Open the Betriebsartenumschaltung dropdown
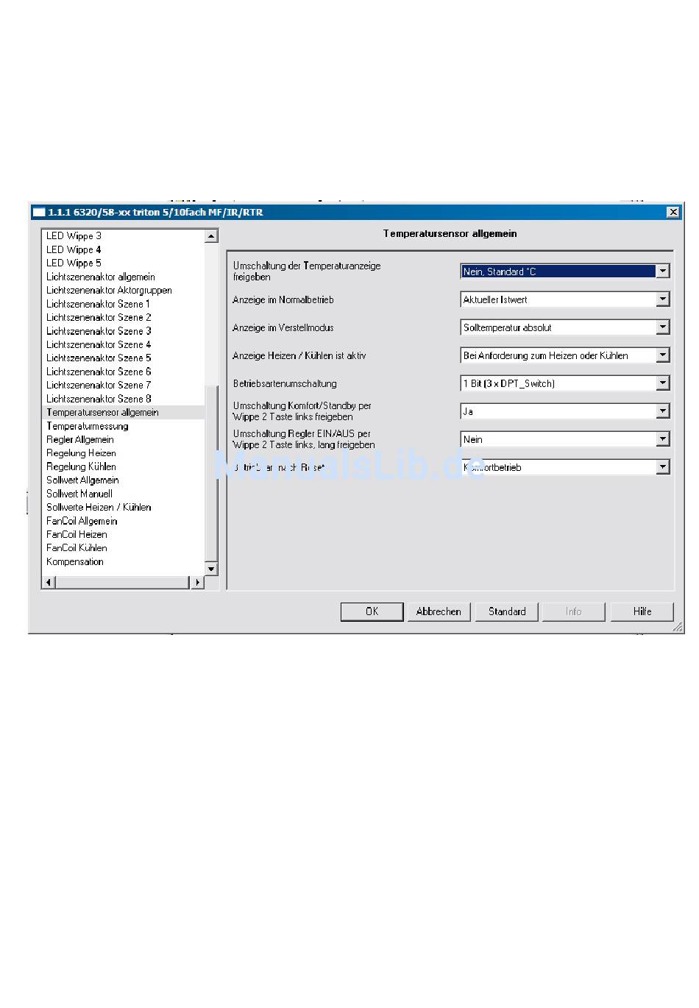Viewport: 699px width, 1008px height. pos(565,383)
